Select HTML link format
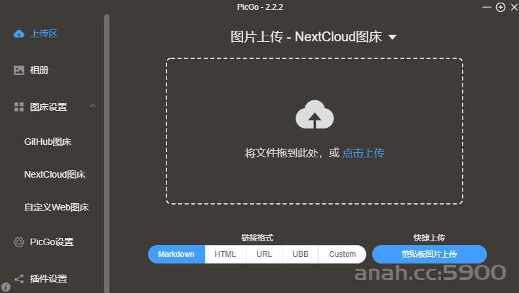The width and height of the screenshot is (519, 293). (x=225, y=254)
